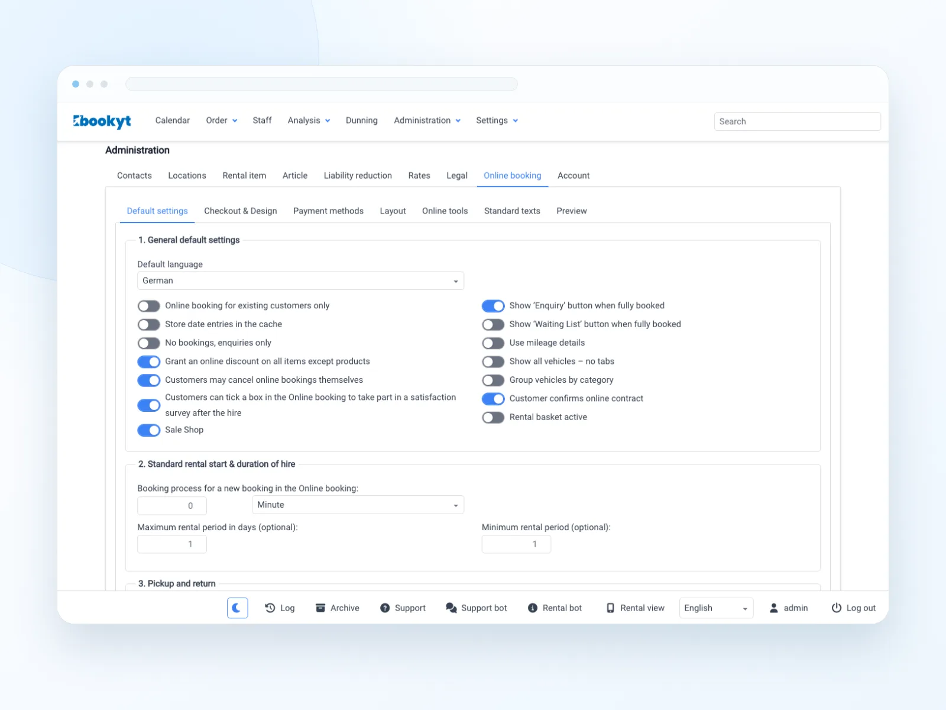
Task: Click the Minimum rental period input
Action: point(516,544)
